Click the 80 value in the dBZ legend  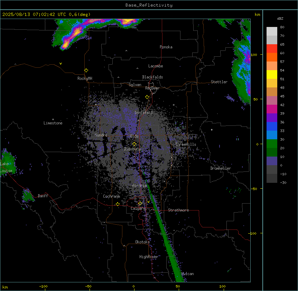282,27
